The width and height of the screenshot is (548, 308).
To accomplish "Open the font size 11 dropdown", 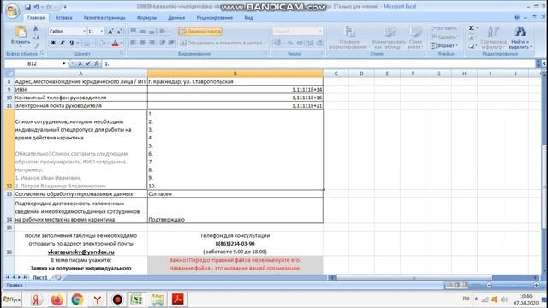I will [102, 32].
